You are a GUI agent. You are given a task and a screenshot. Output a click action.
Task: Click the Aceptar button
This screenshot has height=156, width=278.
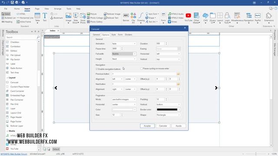(x=147, y=126)
